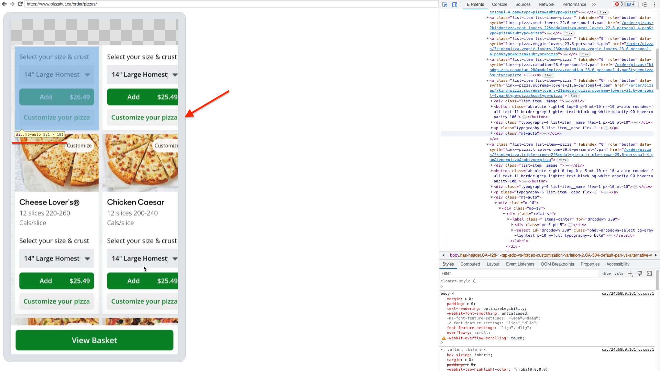Open size dropdown under Chicken Caesar
This screenshot has width=660, height=371.
pyautogui.click(x=143, y=259)
